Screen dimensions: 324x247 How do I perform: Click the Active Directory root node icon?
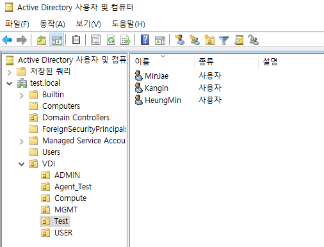(x=10, y=60)
